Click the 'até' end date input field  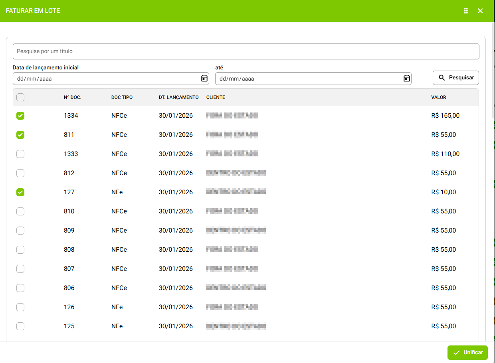click(x=307, y=79)
